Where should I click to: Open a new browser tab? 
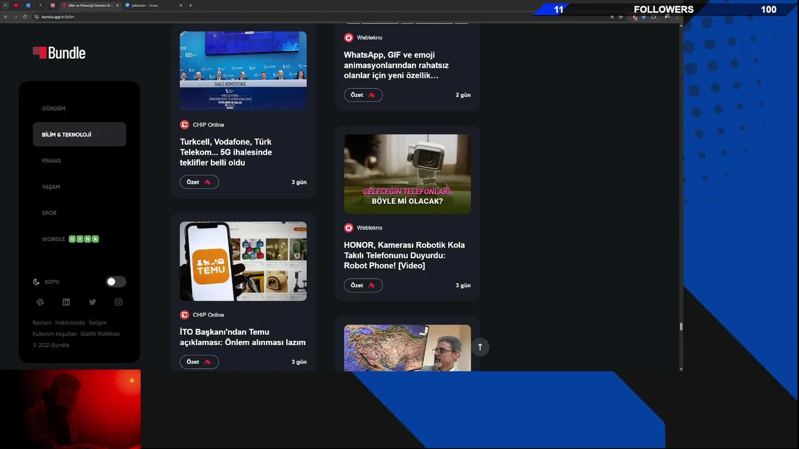pyautogui.click(x=190, y=5)
